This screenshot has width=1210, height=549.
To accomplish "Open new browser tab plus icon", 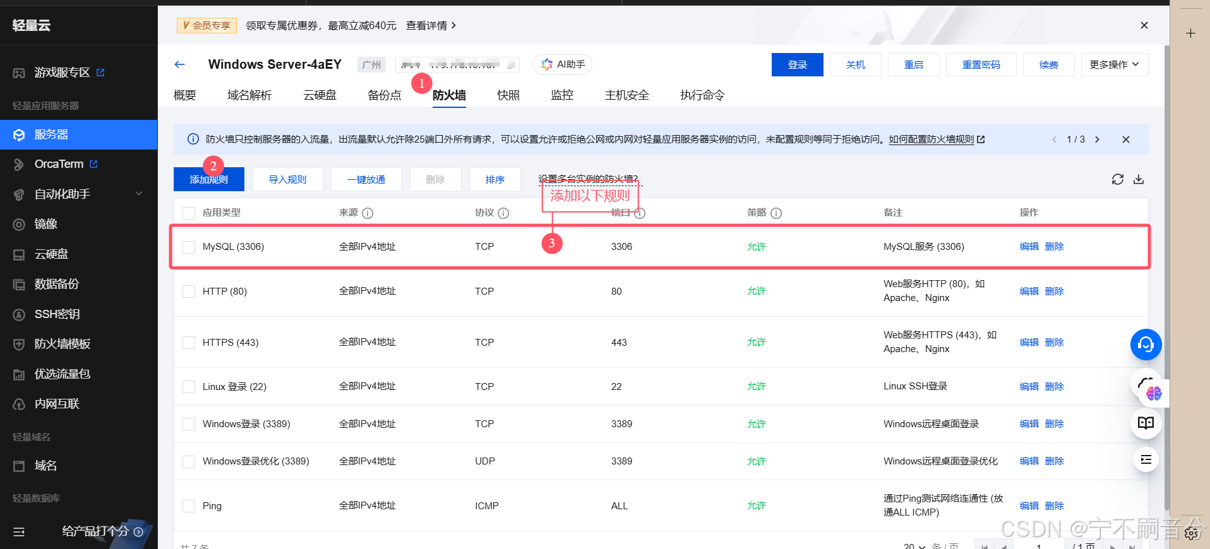I will coord(1190,33).
